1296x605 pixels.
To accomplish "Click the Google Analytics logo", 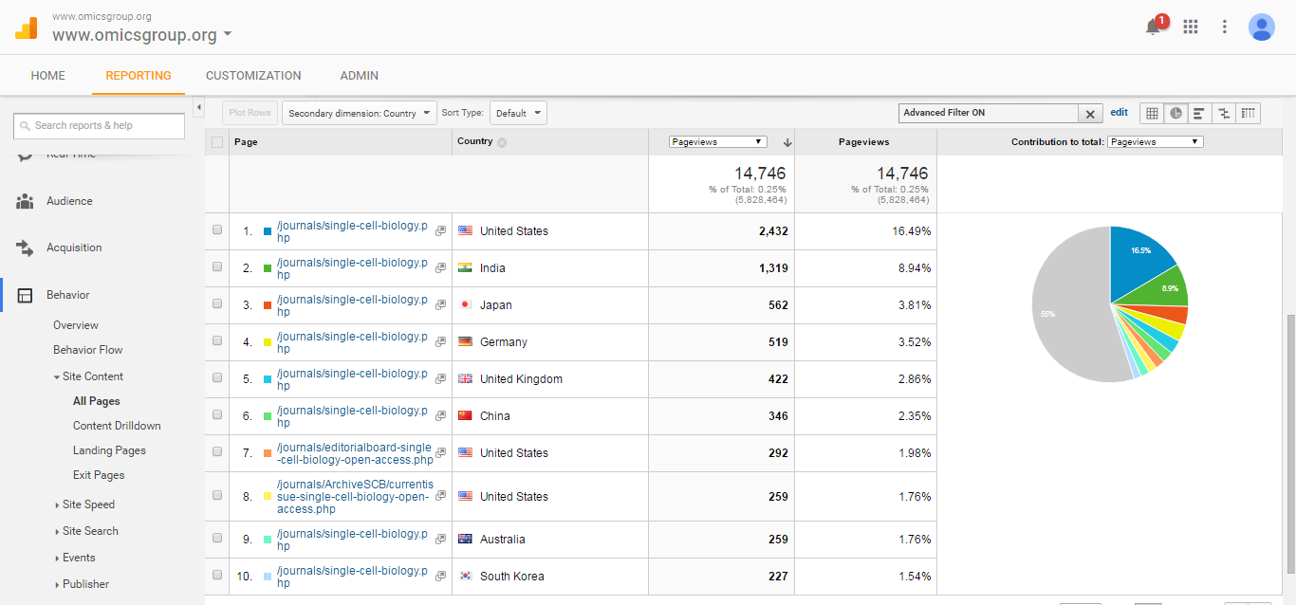I will pyautogui.click(x=27, y=28).
